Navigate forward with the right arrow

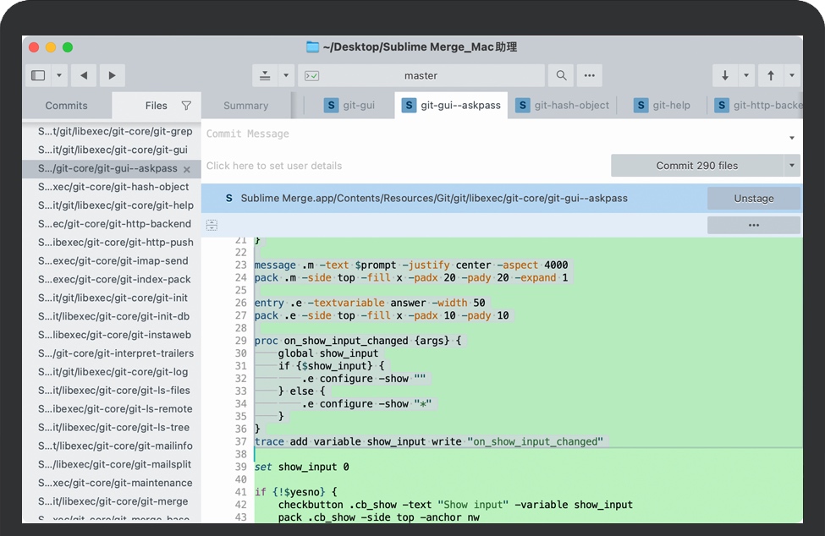[x=113, y=75]
